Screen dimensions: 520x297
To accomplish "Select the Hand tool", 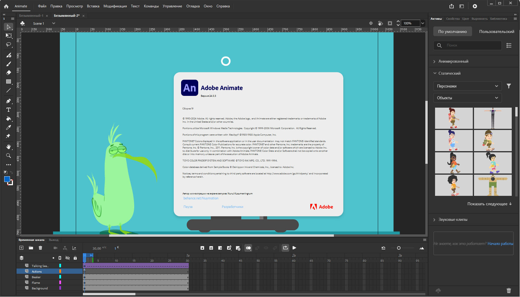I will (9, 147).
